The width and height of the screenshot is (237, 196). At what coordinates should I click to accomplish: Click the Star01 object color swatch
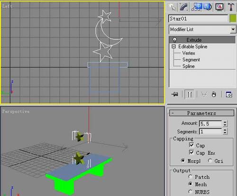coord(233,18)
